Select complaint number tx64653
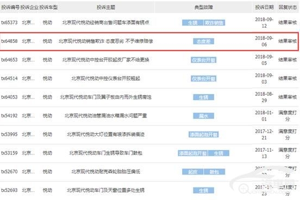Viewport: 300px width, 200px height. click(9, 60)
